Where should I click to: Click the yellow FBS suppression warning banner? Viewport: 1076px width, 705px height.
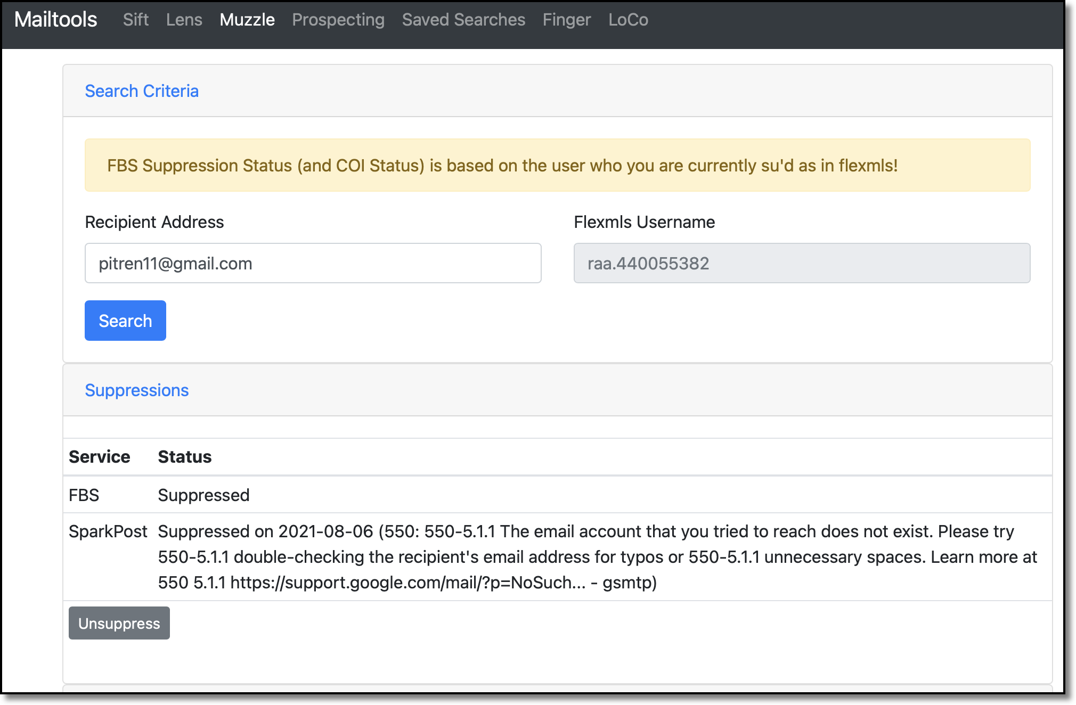(558, 165)
